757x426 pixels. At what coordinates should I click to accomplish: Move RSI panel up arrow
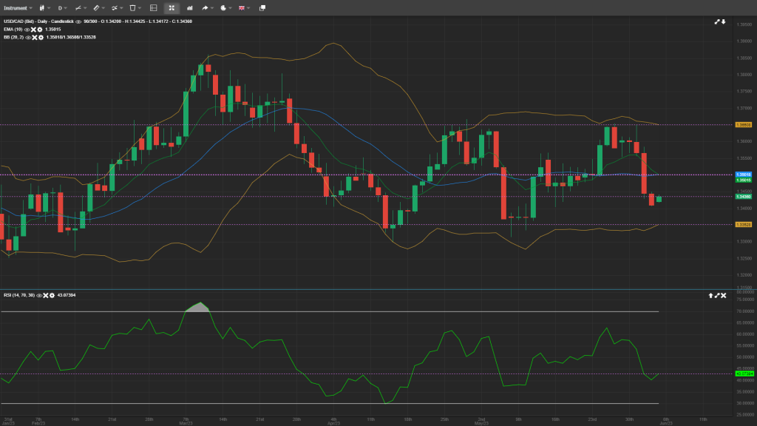click(710, 295)
